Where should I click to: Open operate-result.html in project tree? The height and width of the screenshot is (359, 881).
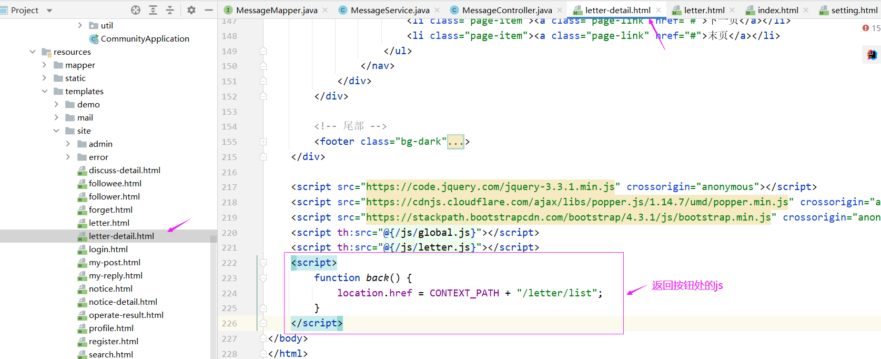[126, 315]
